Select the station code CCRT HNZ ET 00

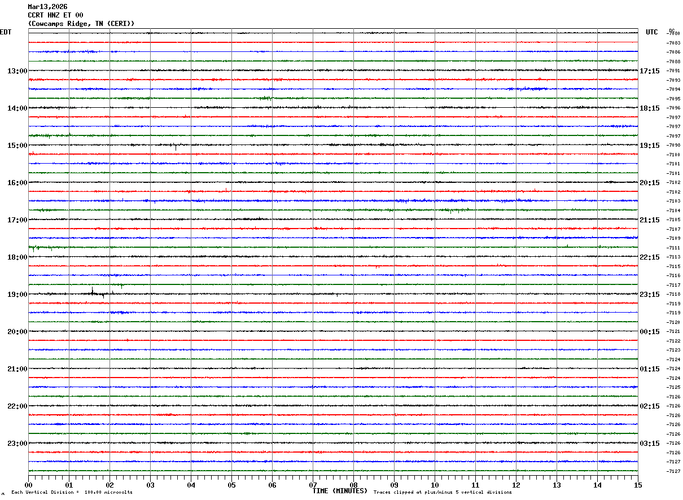pos(55,15)
